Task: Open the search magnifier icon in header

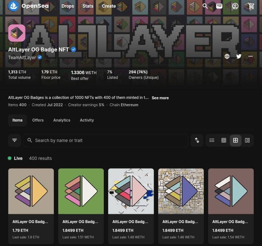Action: tap(205, 6)
